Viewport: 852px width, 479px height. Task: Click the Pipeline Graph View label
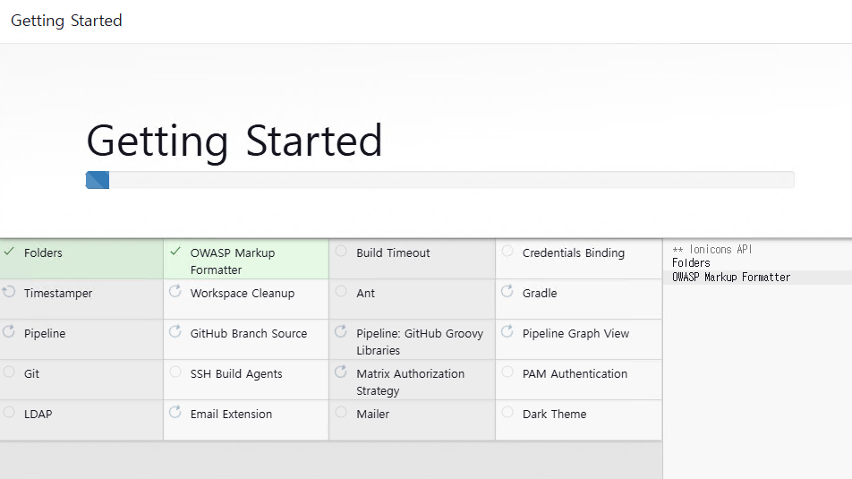pos(576,333)
